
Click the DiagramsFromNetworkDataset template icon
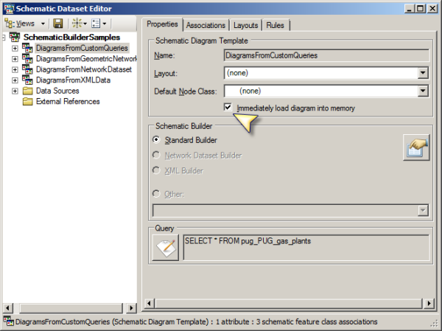click(27, 69)
